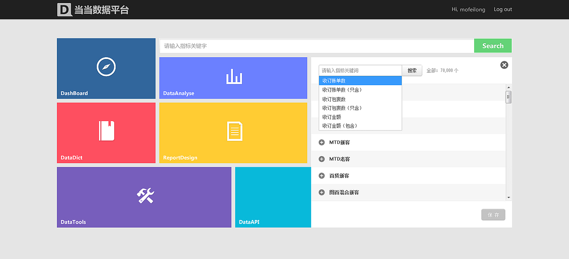
Task: Click the Hi, mofeilong user greeting
Action: (x=469, y=9)
